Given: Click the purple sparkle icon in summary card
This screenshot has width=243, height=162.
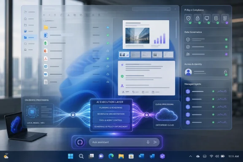Looking at the screenshot, I should pos(122,65).
